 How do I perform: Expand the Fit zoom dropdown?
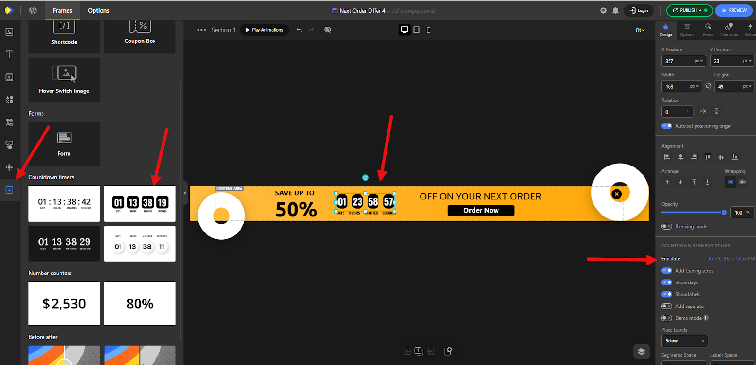pyautogui.click(x=640, y=30)
